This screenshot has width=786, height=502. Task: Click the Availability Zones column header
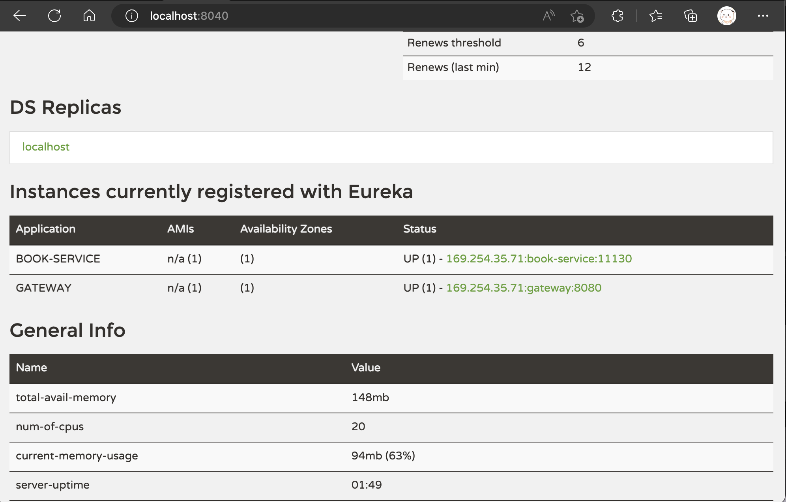pyautogui.click(x=286, y=229)
